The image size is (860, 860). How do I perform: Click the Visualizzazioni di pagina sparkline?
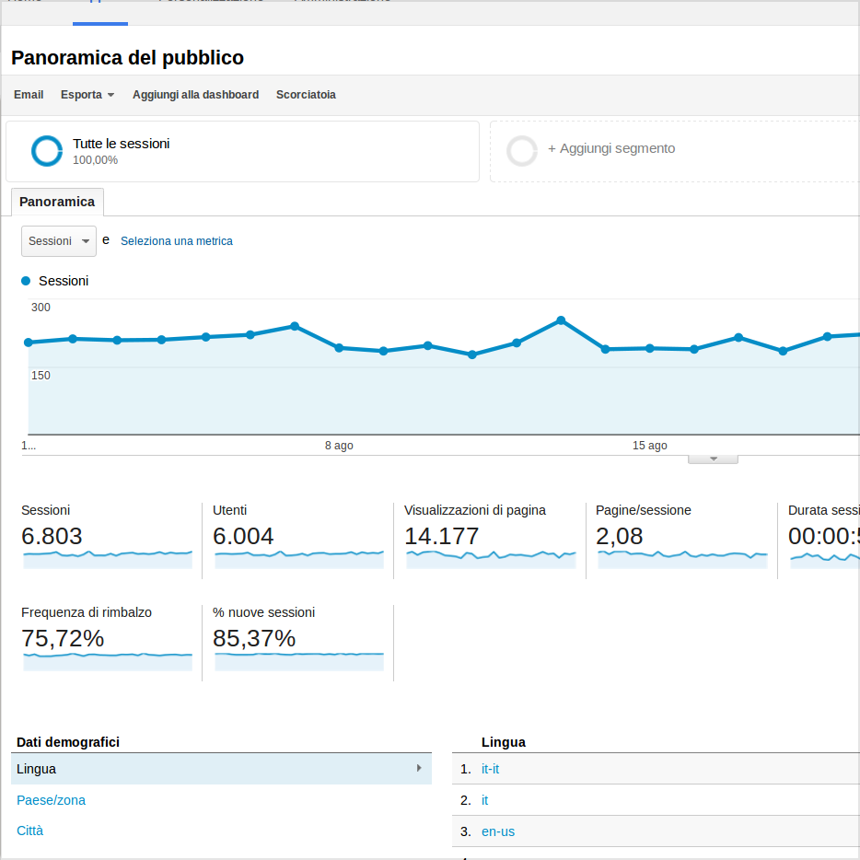[x=491, y=560]
